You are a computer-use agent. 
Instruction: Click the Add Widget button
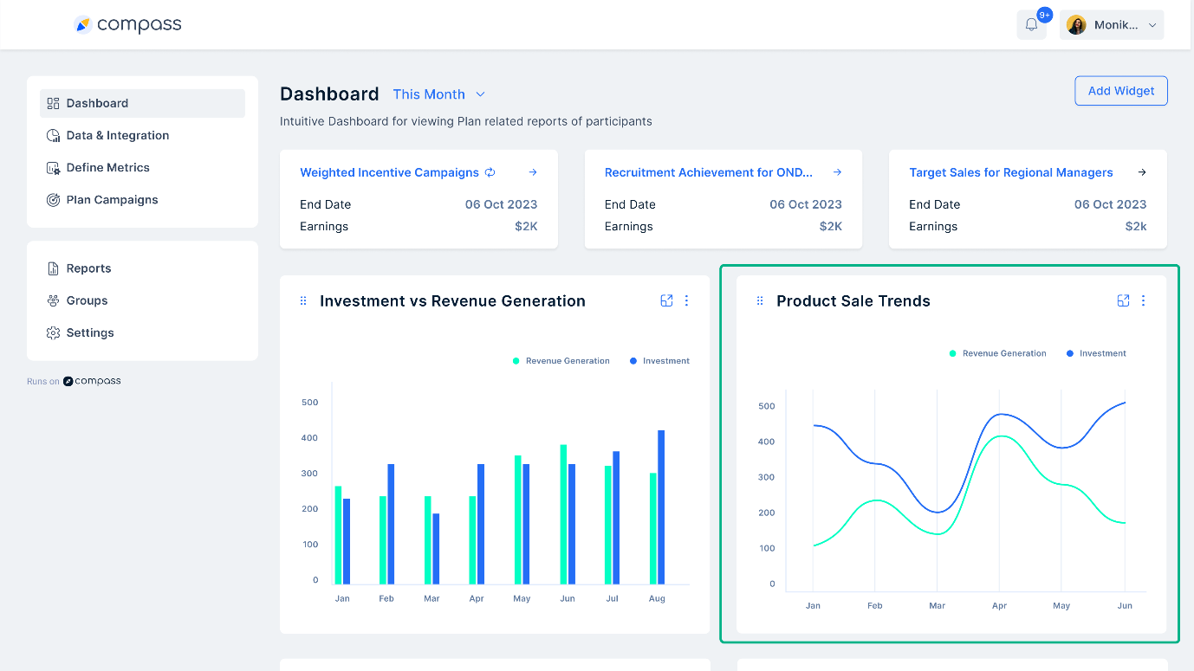[x=1120, y=91]
